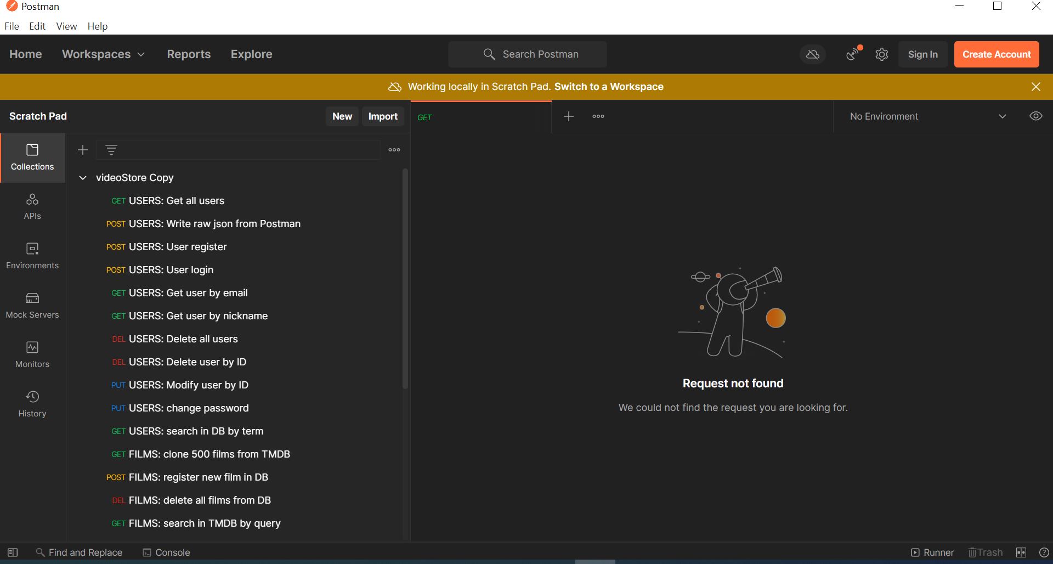The height and width of the screenshot is (564, 1053).
Task: Click the environment quick look eye icon
Action: pyautogui.click(x=1035, y=116)
